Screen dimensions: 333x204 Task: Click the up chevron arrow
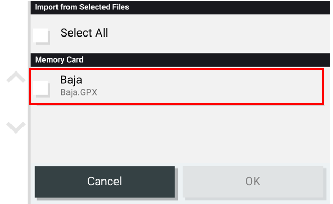point(16,77)
